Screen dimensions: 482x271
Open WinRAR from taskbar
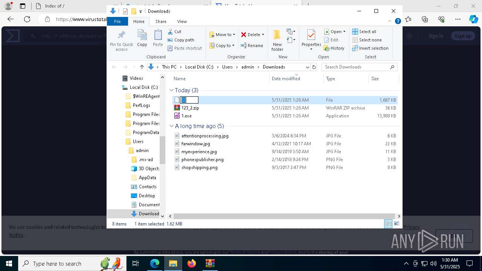(210, 263)
